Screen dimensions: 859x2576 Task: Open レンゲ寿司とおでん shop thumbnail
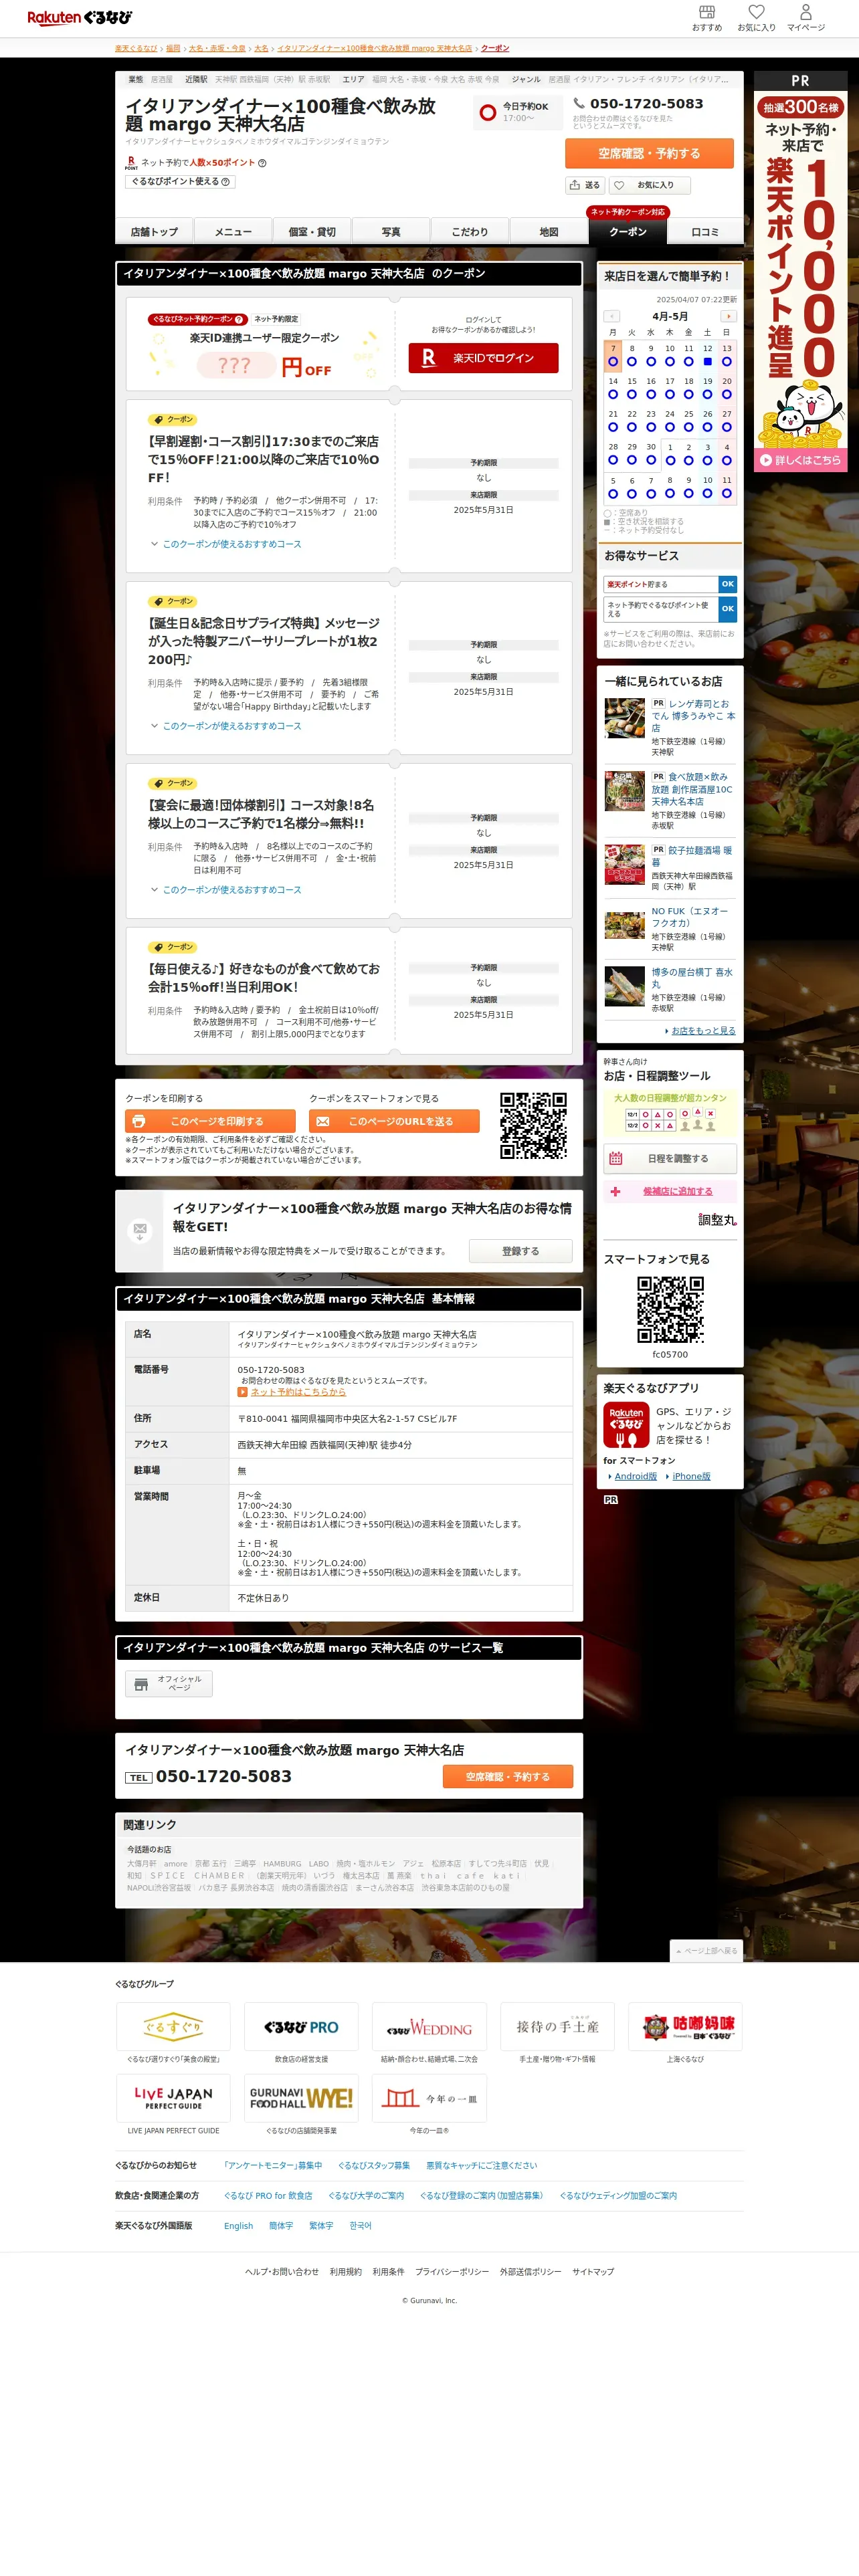click(x=624, y=717)
